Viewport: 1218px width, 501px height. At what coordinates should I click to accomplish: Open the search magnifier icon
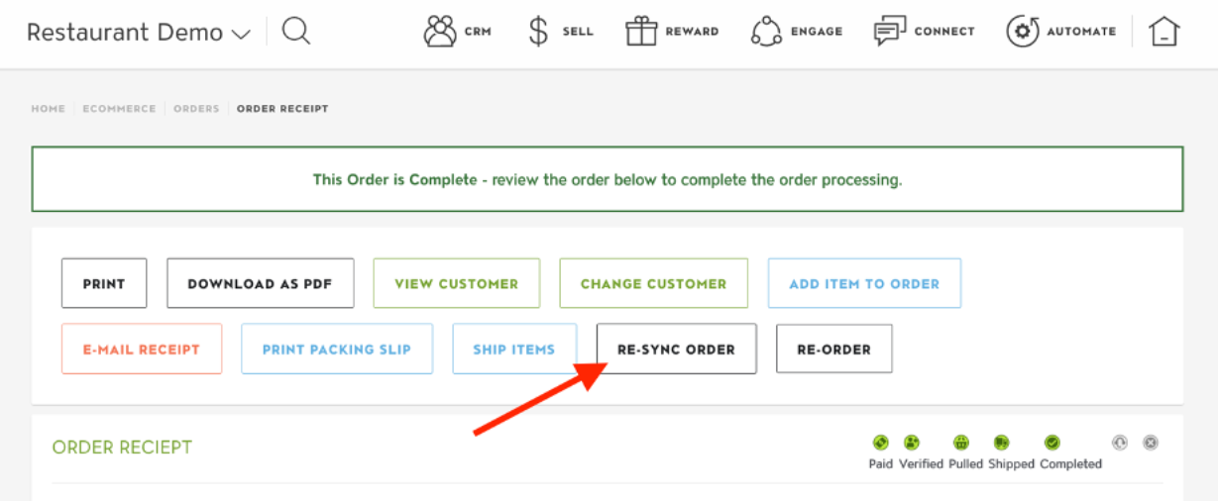295,31
